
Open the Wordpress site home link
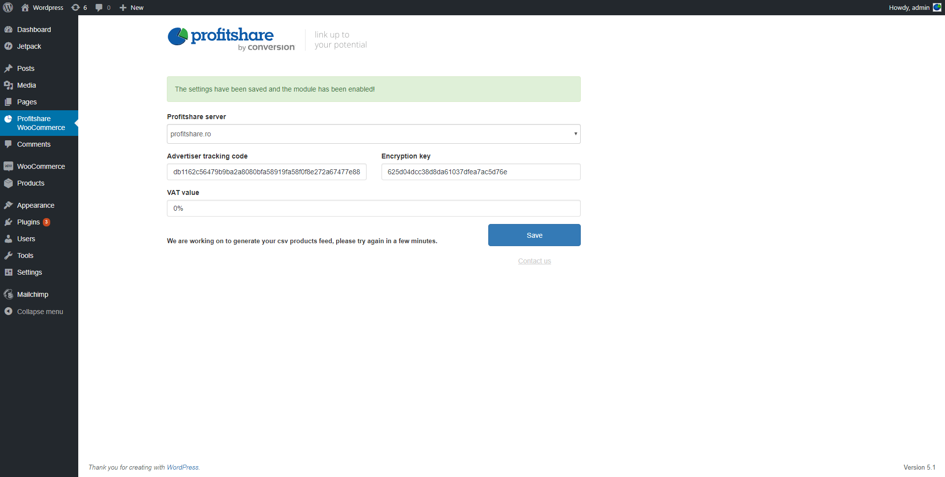pyautogui.click(x=42, y=7)
